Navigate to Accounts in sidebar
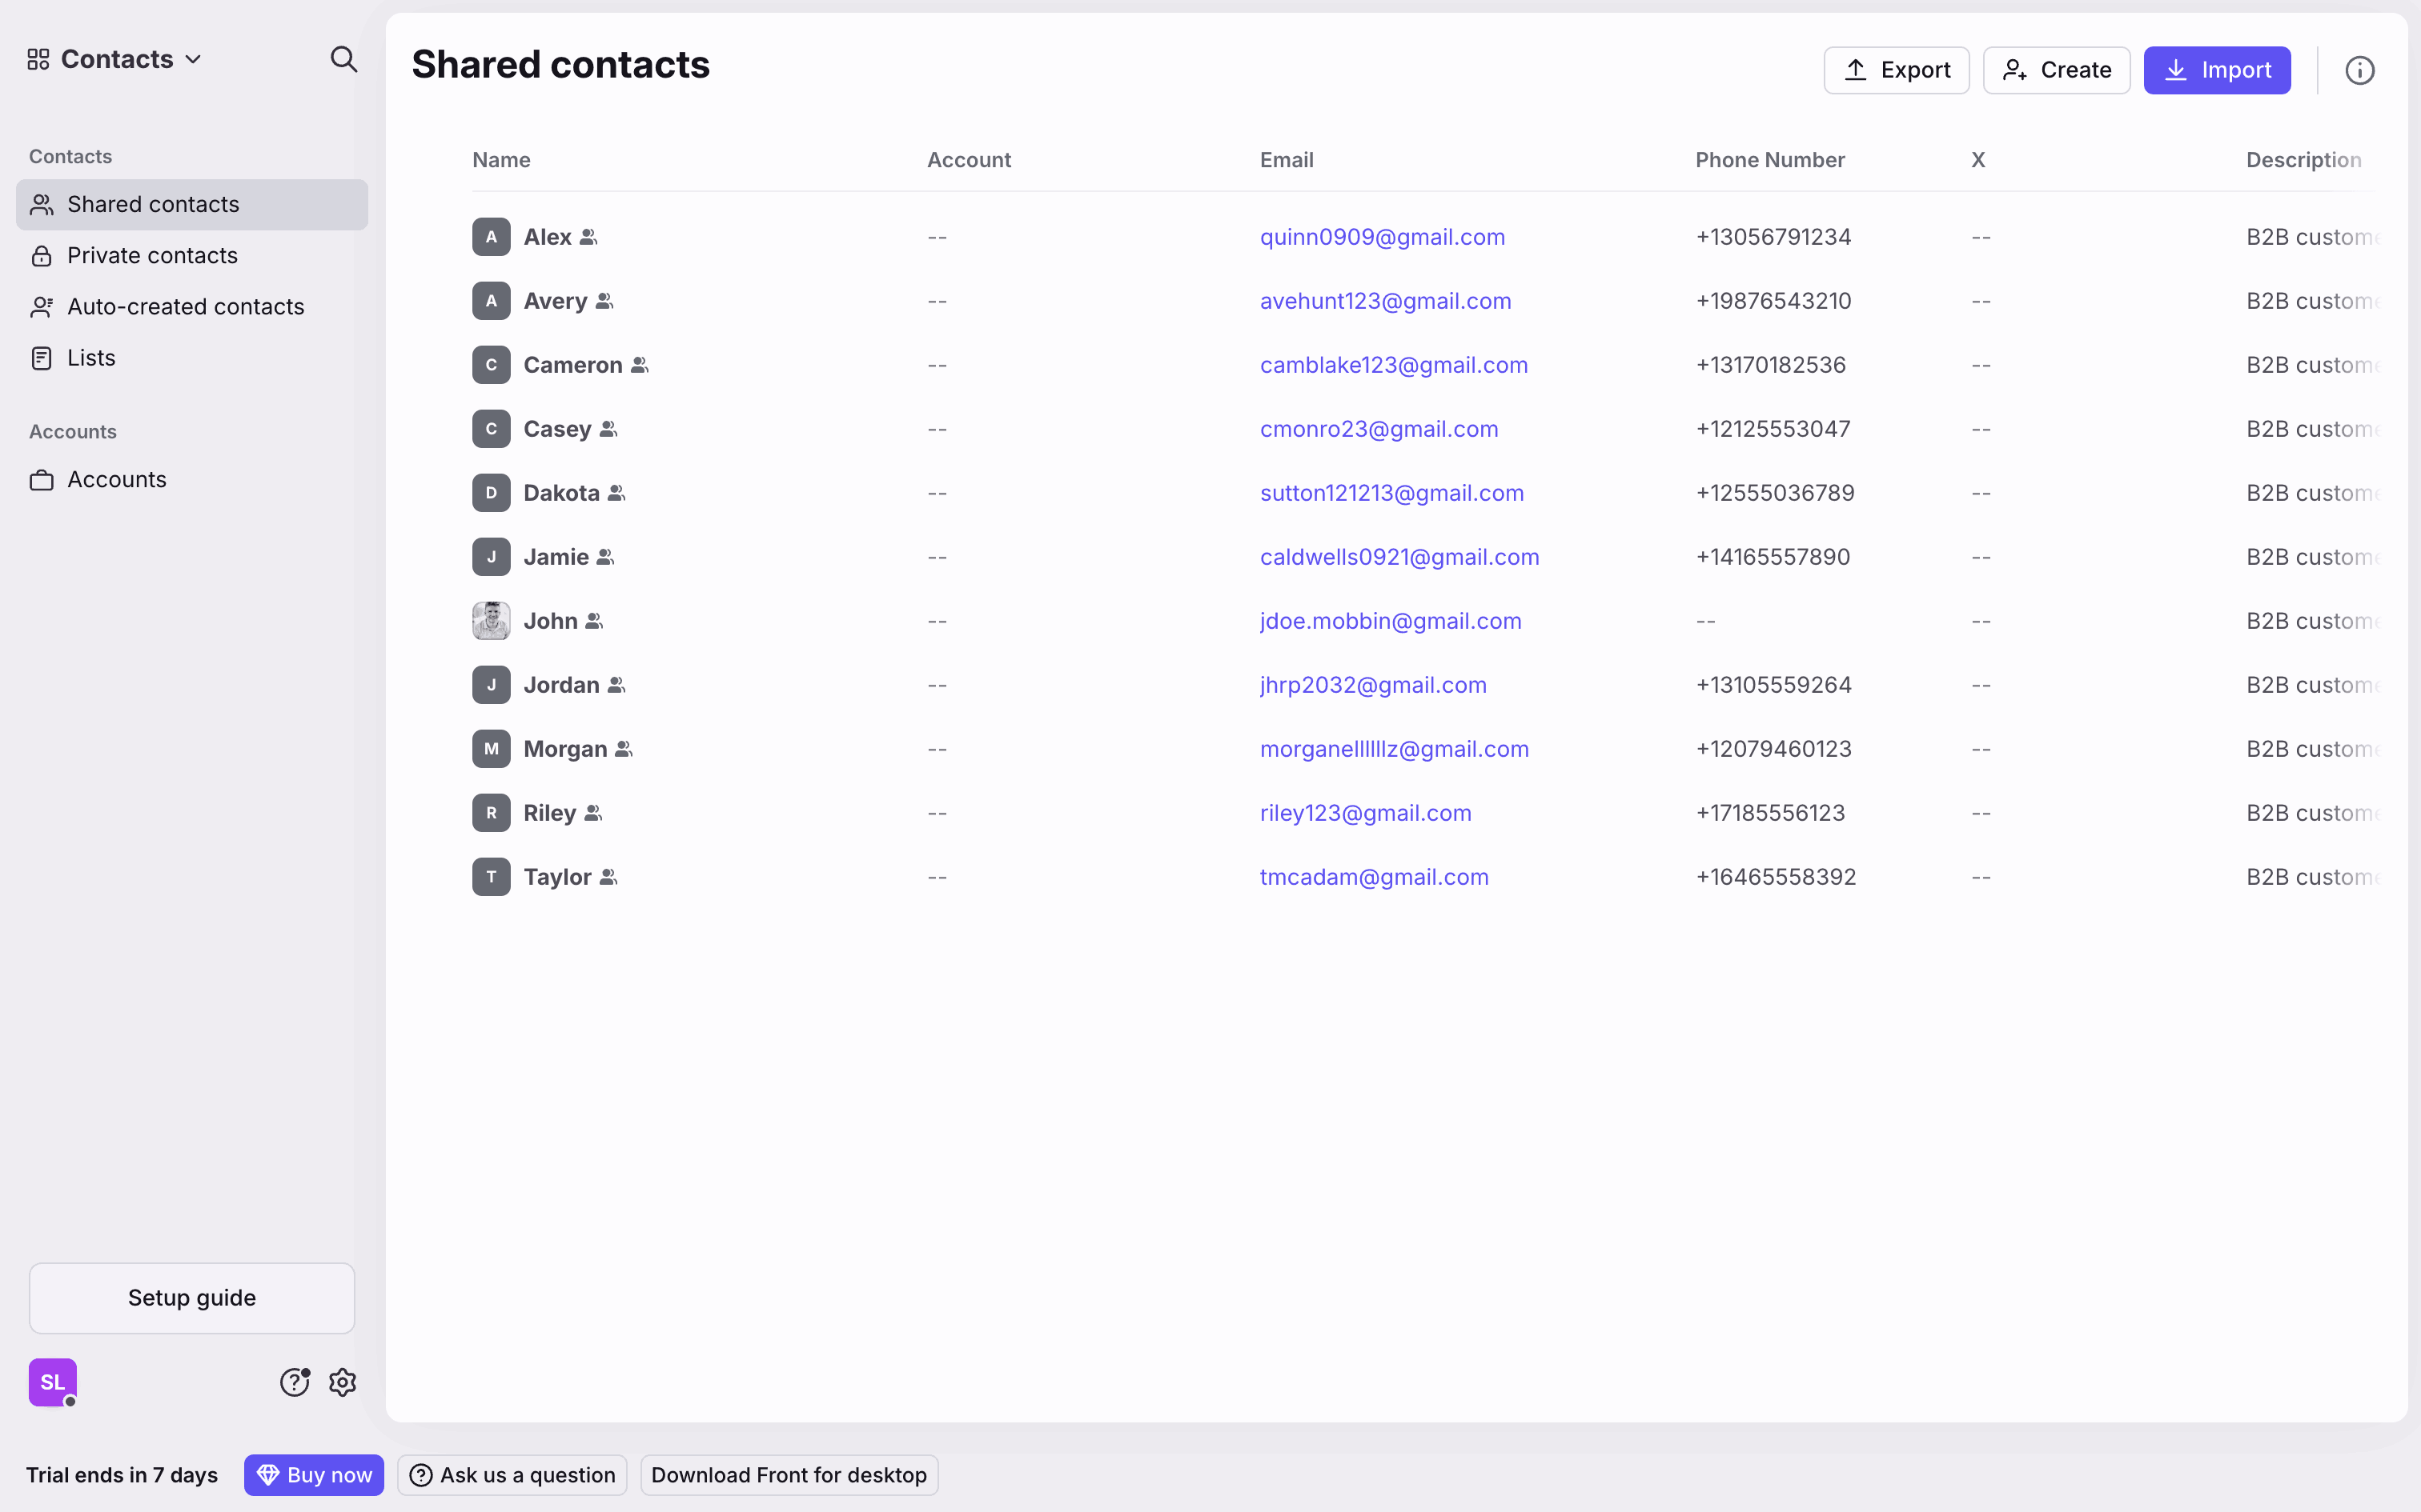 116,480
